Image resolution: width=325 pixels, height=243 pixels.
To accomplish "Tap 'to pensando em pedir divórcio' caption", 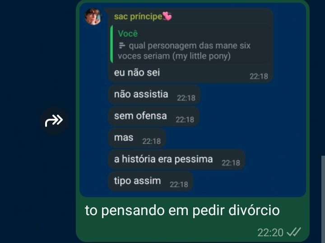I will (x=182, y=211).
